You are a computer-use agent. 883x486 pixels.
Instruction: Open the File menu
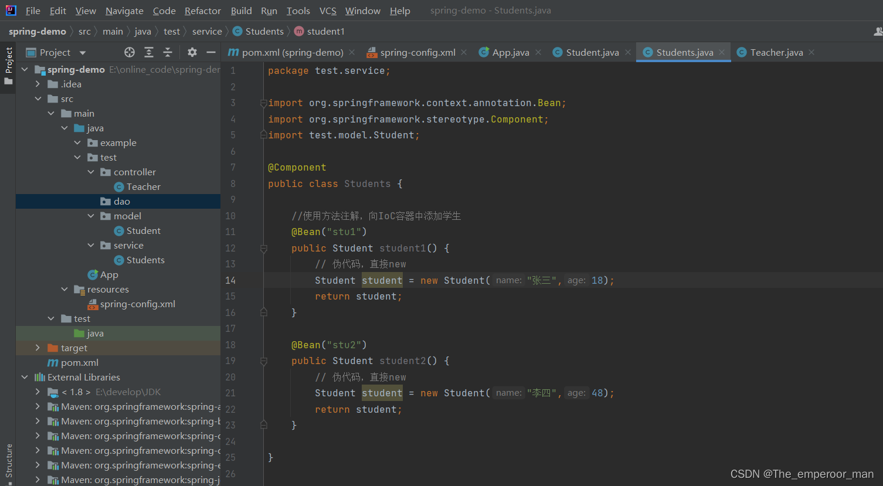33,11
